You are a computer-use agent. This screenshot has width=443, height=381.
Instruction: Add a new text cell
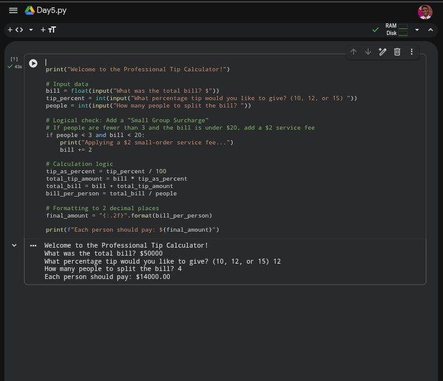click(47, 29)
